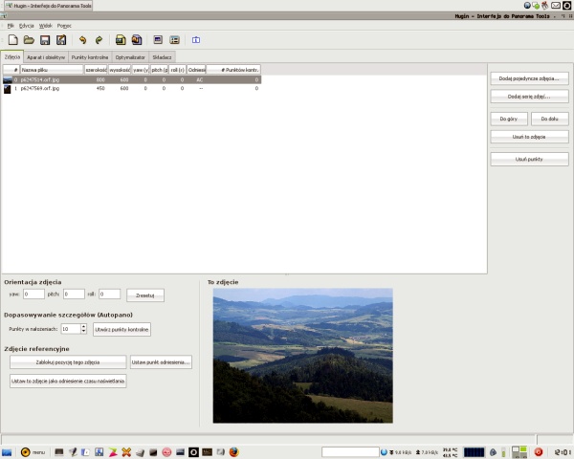Click the roll input field
Viewport: 574px width, 459px height.
coord(109,294)
